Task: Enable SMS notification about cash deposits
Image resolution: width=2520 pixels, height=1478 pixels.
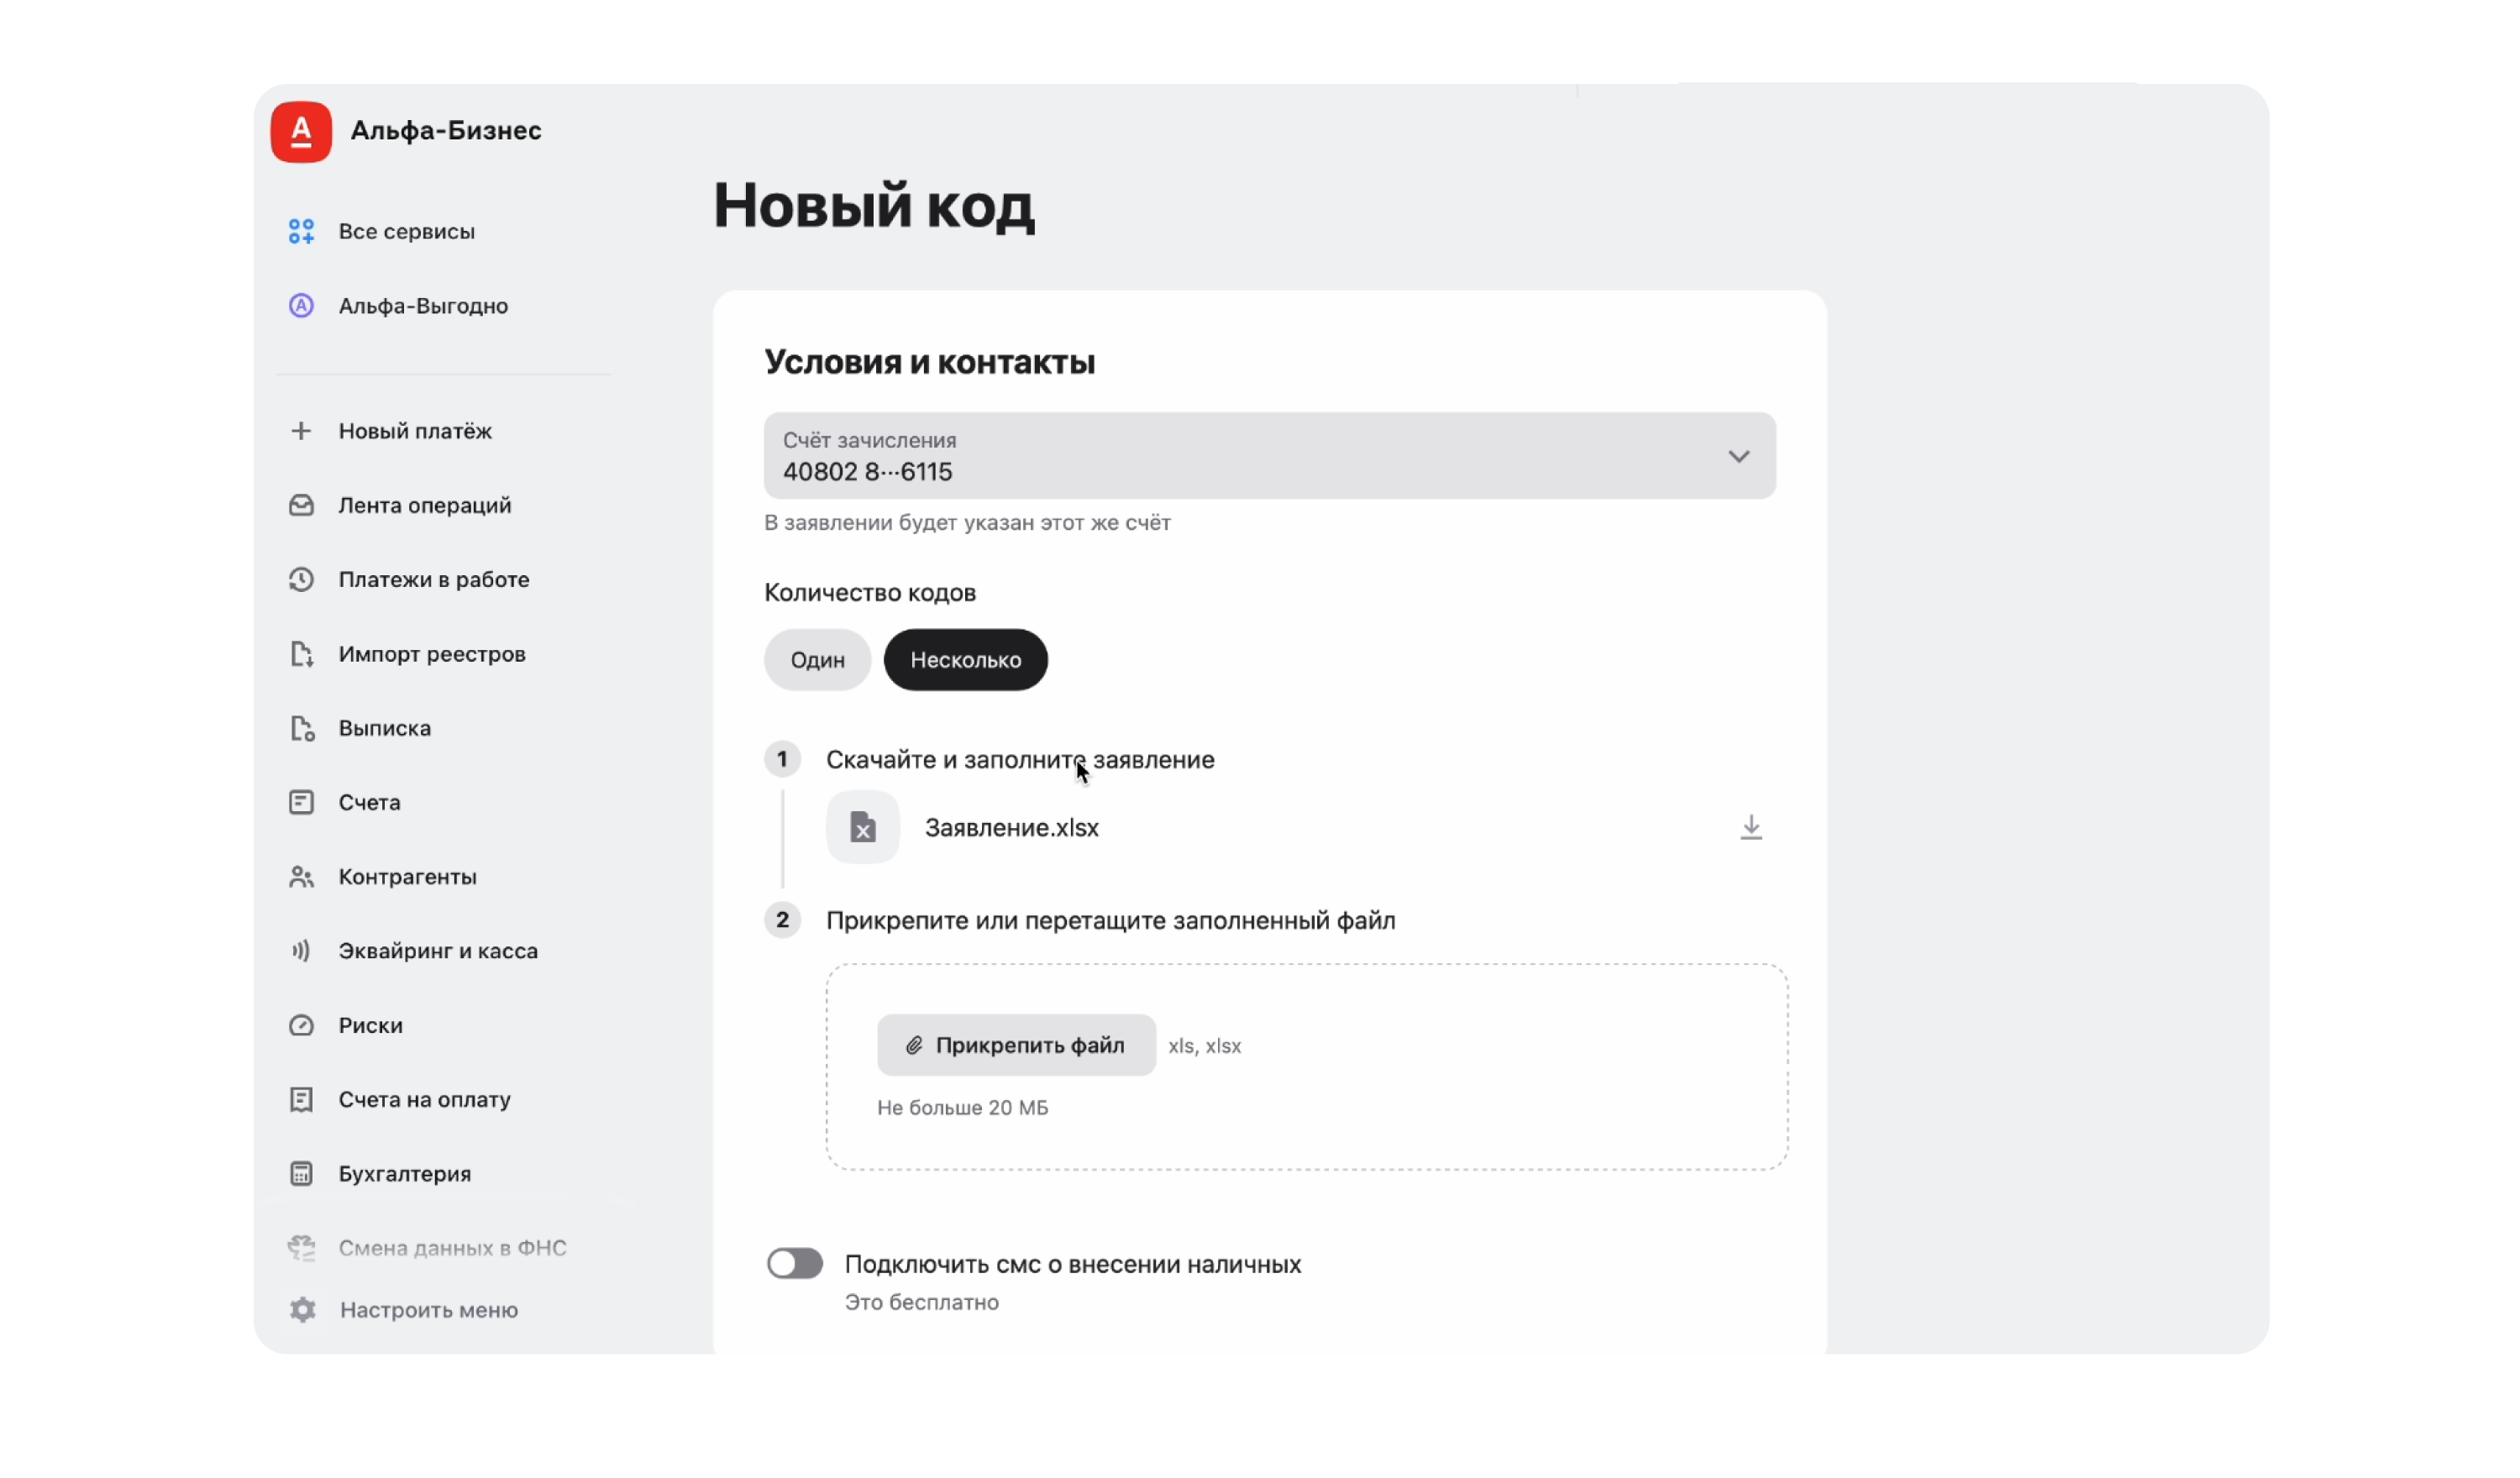Action: (x=795, y=1263)
